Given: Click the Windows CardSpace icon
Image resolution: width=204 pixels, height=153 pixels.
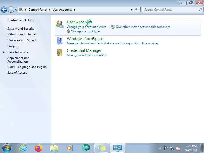Looking at the screenshot, I should tap(60, 41).
